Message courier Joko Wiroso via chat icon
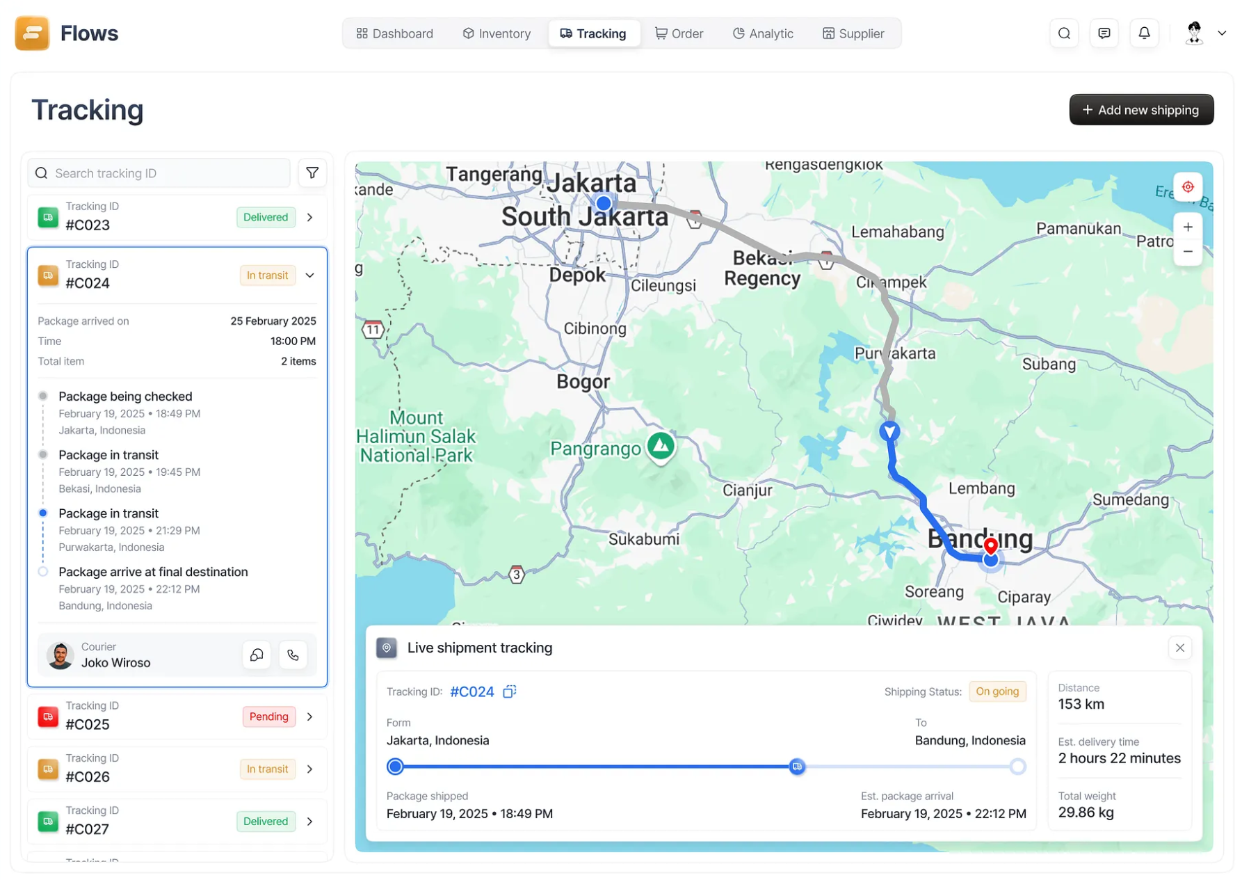 pyautogui.click(x=256, y=655)
